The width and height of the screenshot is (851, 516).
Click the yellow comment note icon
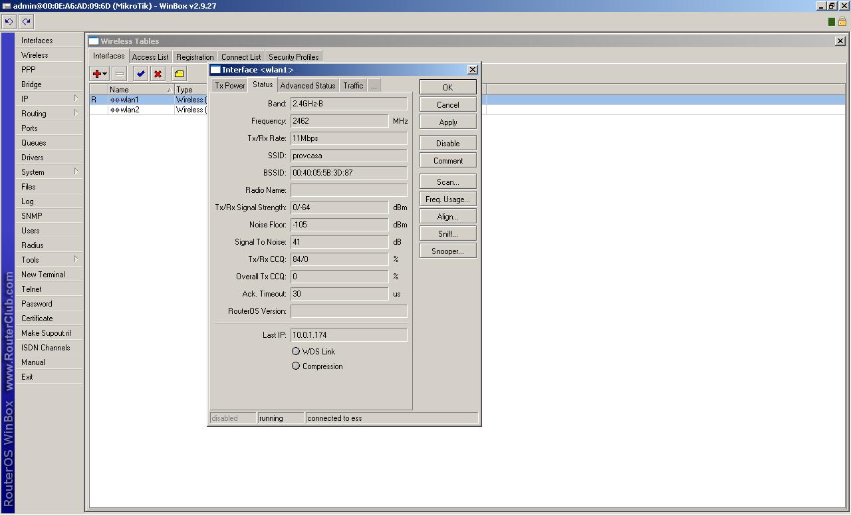[x=179, y=74]
